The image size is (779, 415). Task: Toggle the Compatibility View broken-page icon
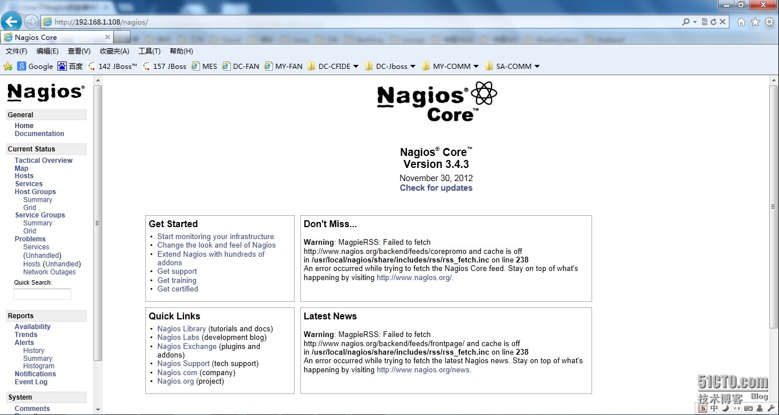tap(704, 22)
